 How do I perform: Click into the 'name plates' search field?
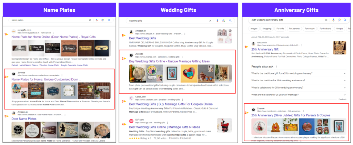[48, 20]
